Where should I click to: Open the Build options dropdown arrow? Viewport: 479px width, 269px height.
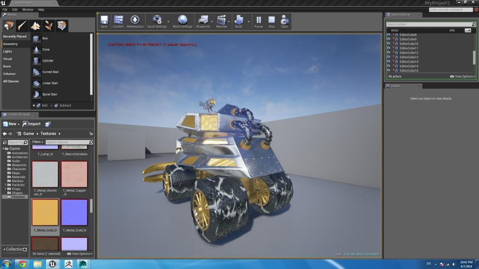point(248,22)
